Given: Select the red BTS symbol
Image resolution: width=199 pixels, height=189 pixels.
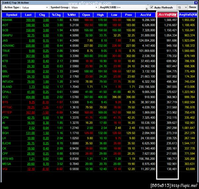Looking at the screenshot, I should tap(5, 102).
